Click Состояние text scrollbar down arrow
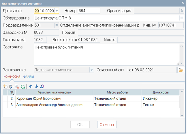This screenshot has height=134, width=188. (x=182, y=63)
